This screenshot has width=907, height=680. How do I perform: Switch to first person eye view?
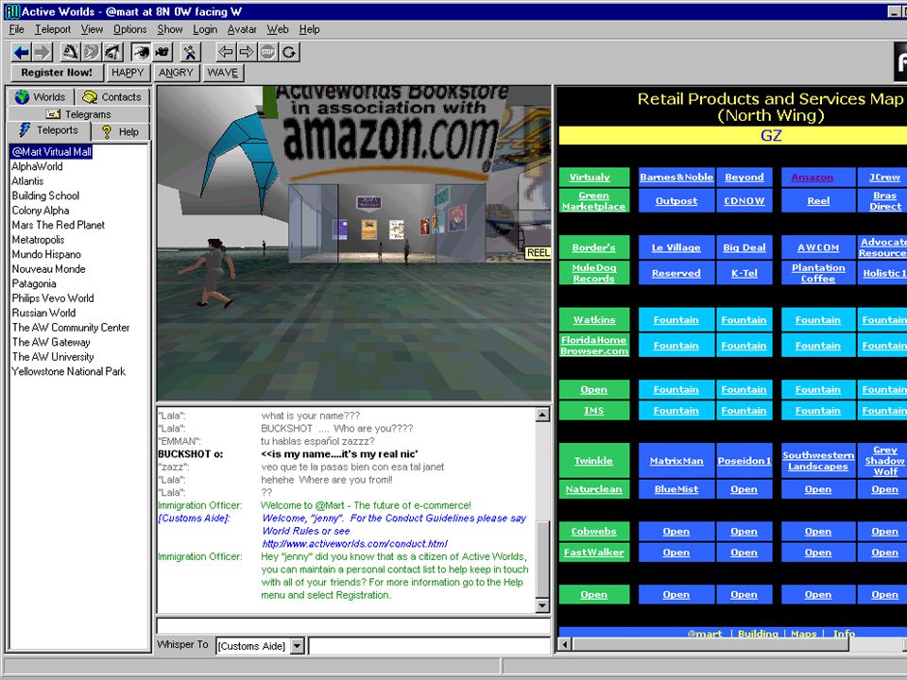pyautogui.click(x=141, y=53)
